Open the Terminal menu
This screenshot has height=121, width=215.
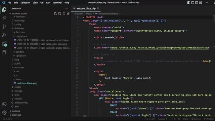click(57, 3)
